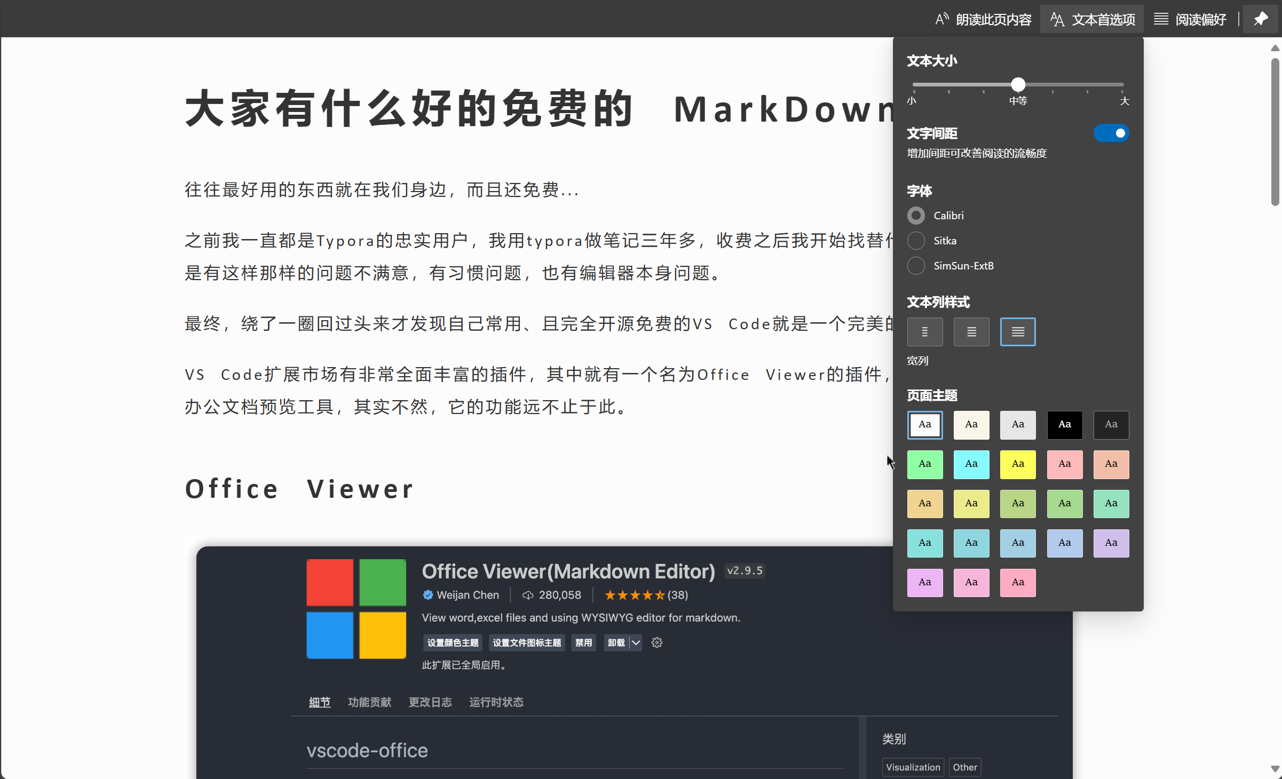Collapse the 文本首选项 panel

pos(1092,19)
